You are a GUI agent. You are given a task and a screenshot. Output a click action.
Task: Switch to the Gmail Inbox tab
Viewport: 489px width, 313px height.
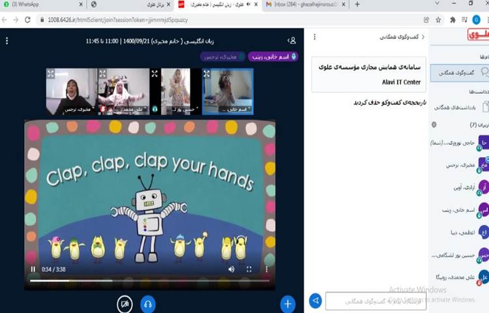point(306,5)
